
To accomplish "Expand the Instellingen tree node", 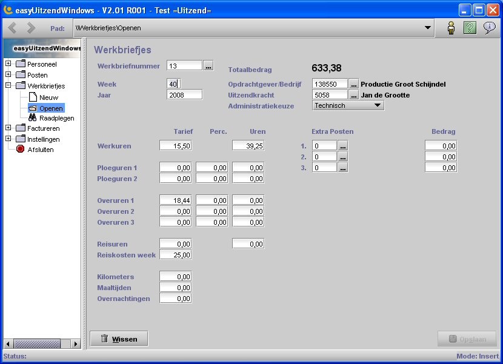I will (8, 139).
